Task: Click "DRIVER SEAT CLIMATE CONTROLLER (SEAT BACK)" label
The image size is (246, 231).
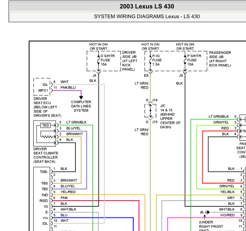Action: coord(46,155)
